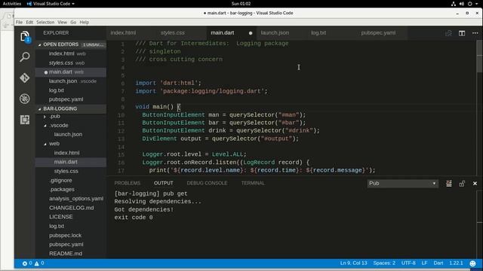Open the Extensions view in activity bar

(25, 120)
